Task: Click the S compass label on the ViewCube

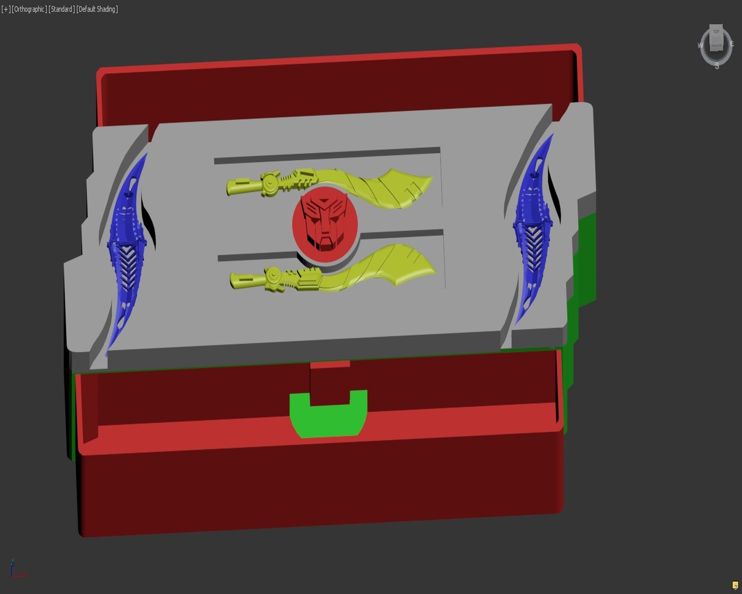Action: coord(716,66)
